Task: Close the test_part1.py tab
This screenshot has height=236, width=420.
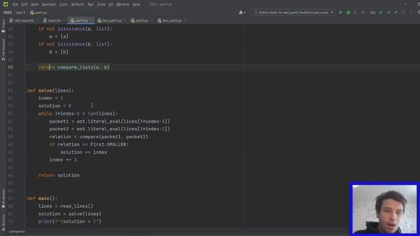Action: (x=125, y=20)
